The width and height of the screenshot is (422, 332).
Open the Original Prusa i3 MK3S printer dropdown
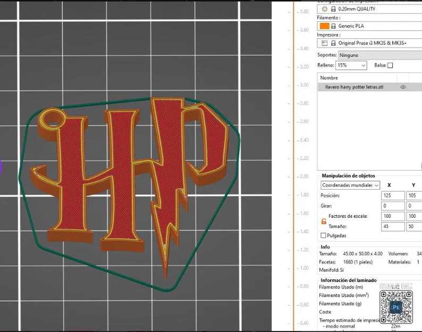click(369, 43)
